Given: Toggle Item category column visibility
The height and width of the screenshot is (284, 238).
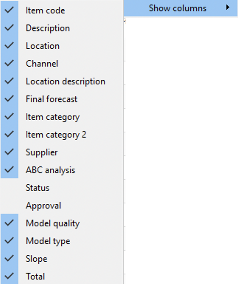Looking at the screenshot, I should click(x=52, y=117).
